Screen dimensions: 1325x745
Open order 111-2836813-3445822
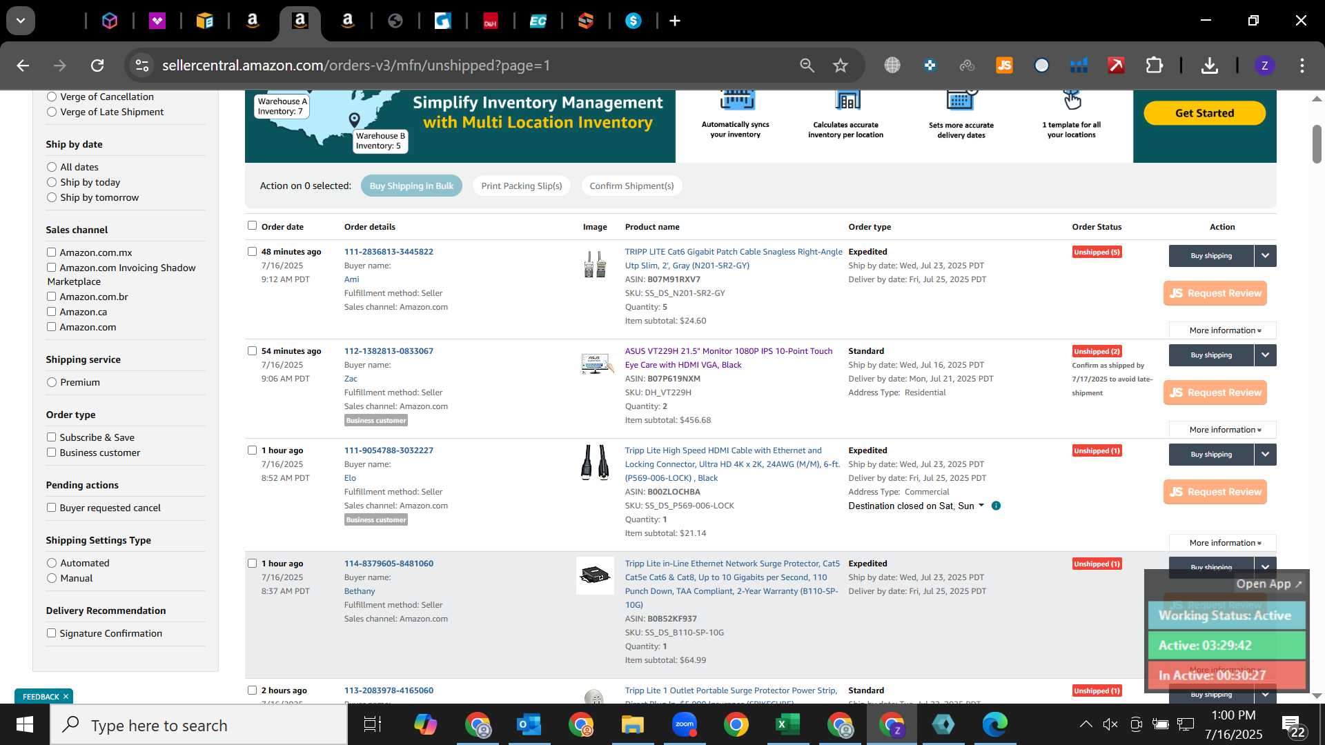point(389,252)
